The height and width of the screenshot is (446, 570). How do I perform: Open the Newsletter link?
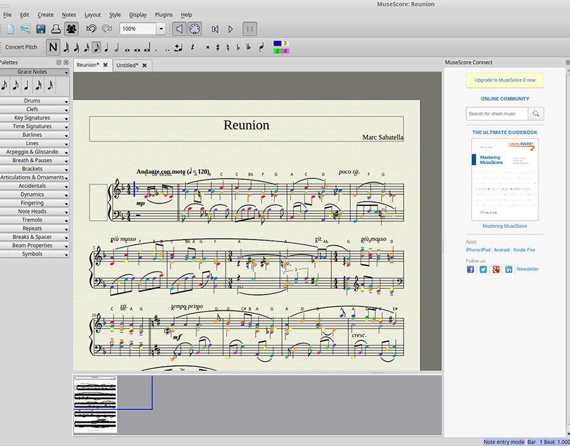[x=528, y=269]
